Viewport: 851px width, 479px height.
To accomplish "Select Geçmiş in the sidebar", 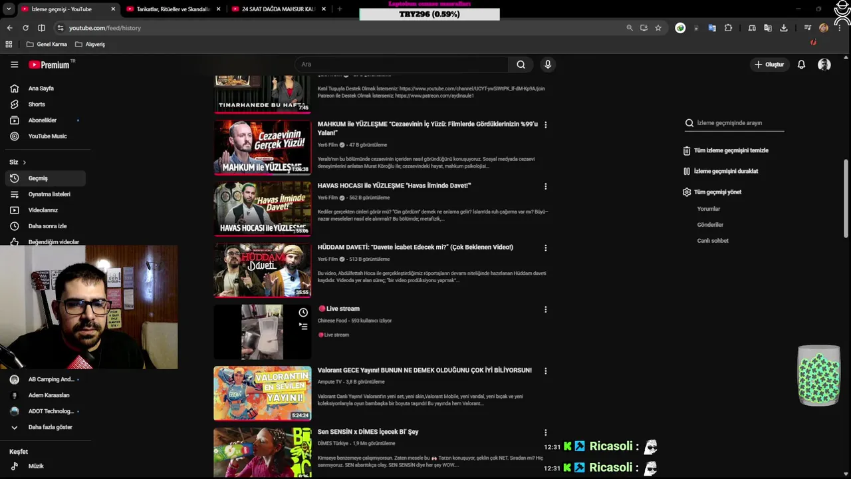I will (x=45, y=178).
